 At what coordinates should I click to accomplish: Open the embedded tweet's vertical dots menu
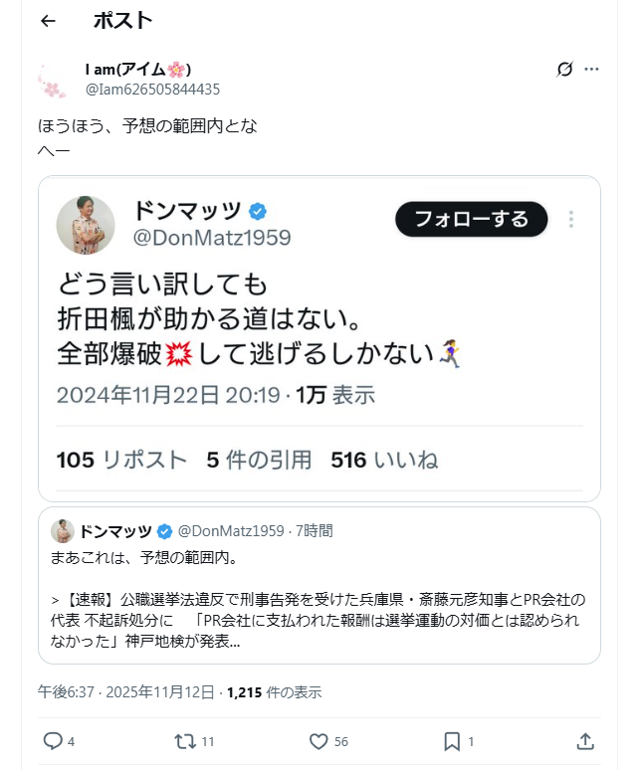571,220
